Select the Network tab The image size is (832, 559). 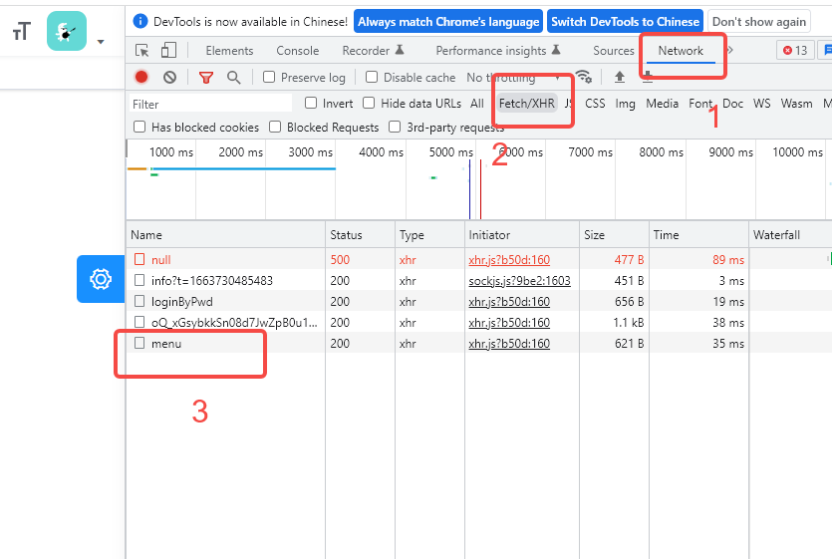coord(681,51)
